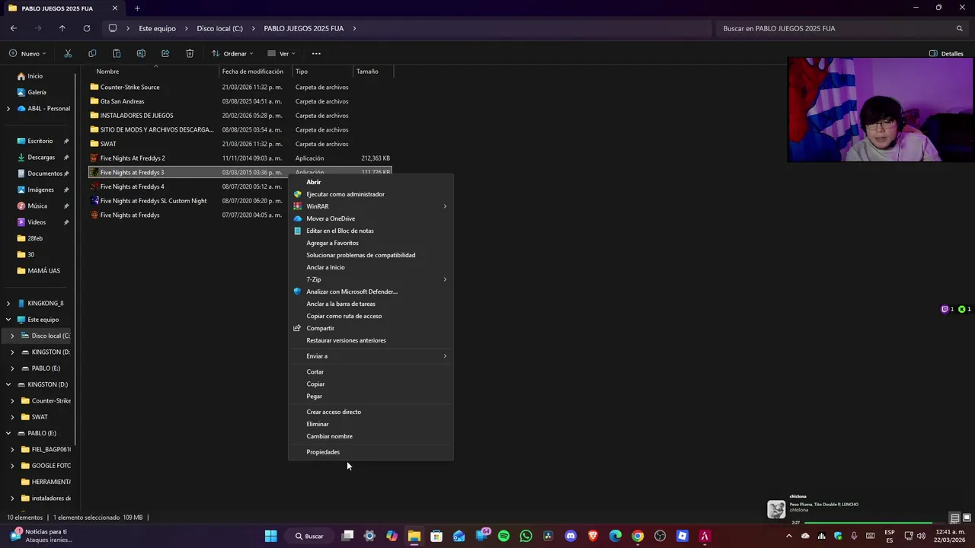Click the search magnifier icon in search box
The image size is (975, 548).
coord(960,28)
